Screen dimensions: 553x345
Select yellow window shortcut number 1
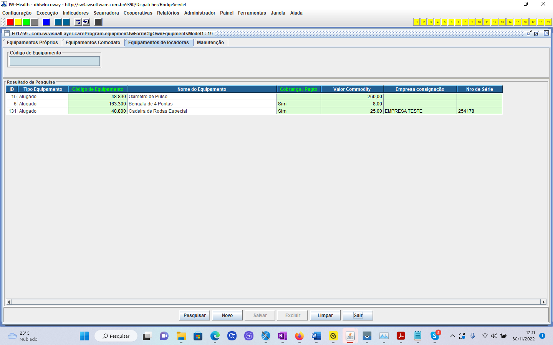tap(417, 22)
